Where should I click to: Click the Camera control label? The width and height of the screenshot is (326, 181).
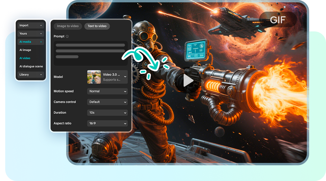tap(65, 102)
